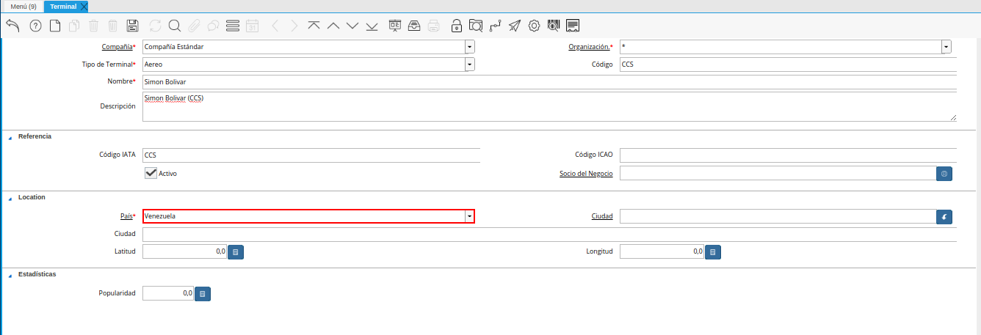Click the workflow nodes icon
Screen dimensions: 981x335
coord(495,26)
